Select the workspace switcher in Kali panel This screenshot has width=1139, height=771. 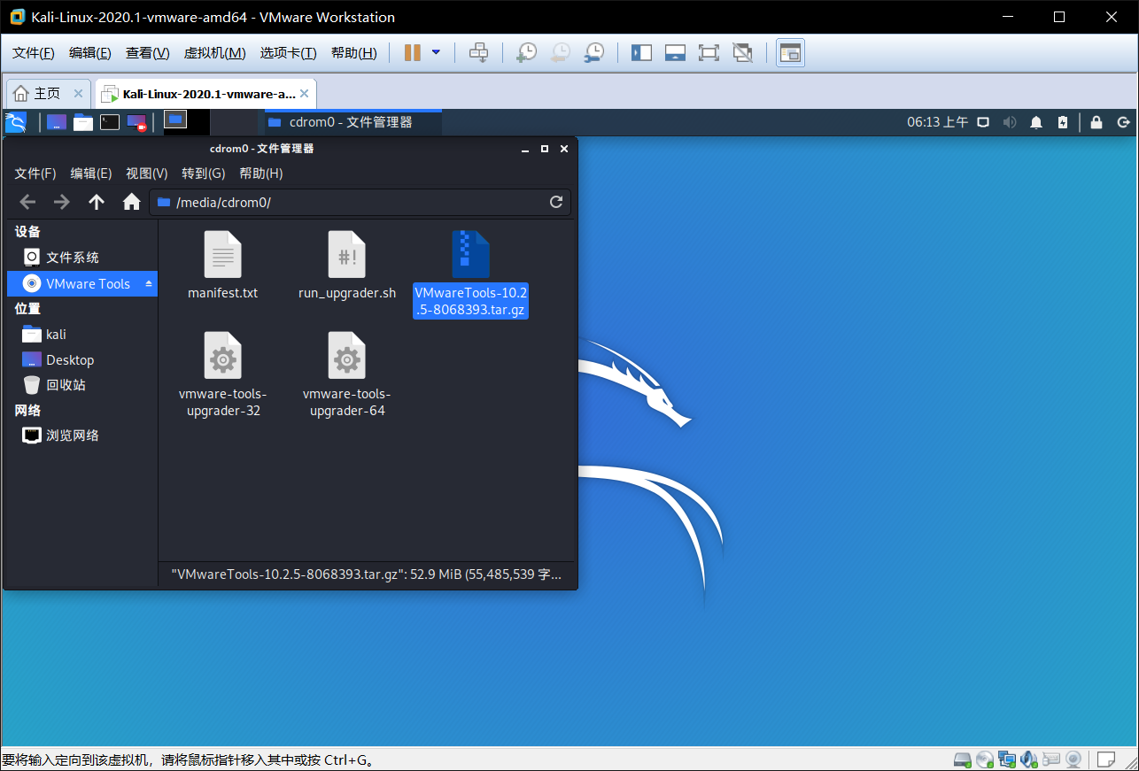coord(187,122)
